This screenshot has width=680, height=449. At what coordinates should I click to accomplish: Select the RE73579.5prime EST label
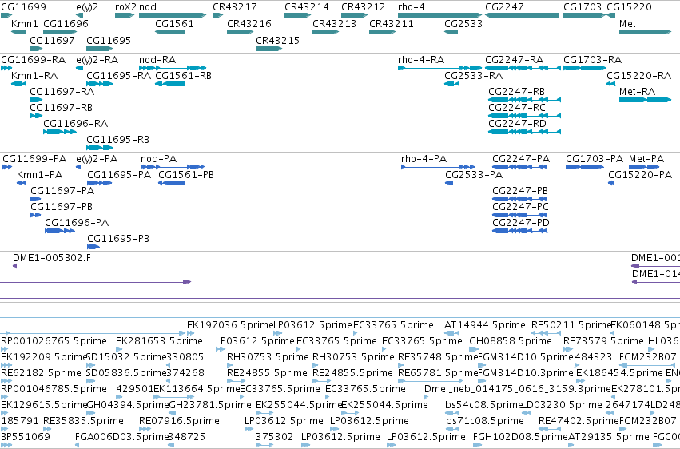(x=603, y=340)
